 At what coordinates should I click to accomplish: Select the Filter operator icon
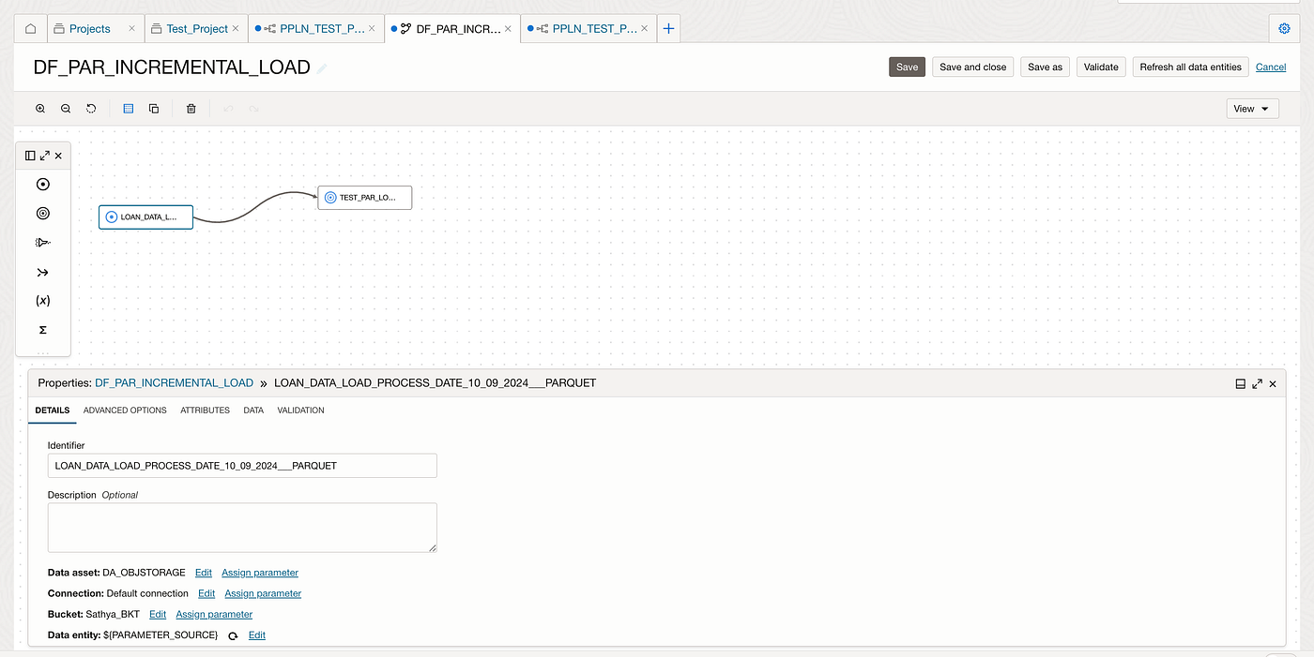point(42,242)
